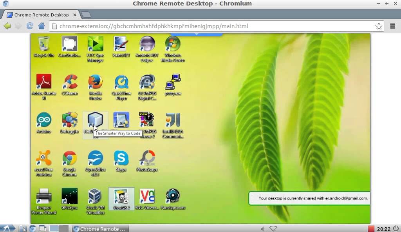Screen dimensions: 401x232
Task: Click the show desktop taskbar icon
Action: (x=42, y=228)
